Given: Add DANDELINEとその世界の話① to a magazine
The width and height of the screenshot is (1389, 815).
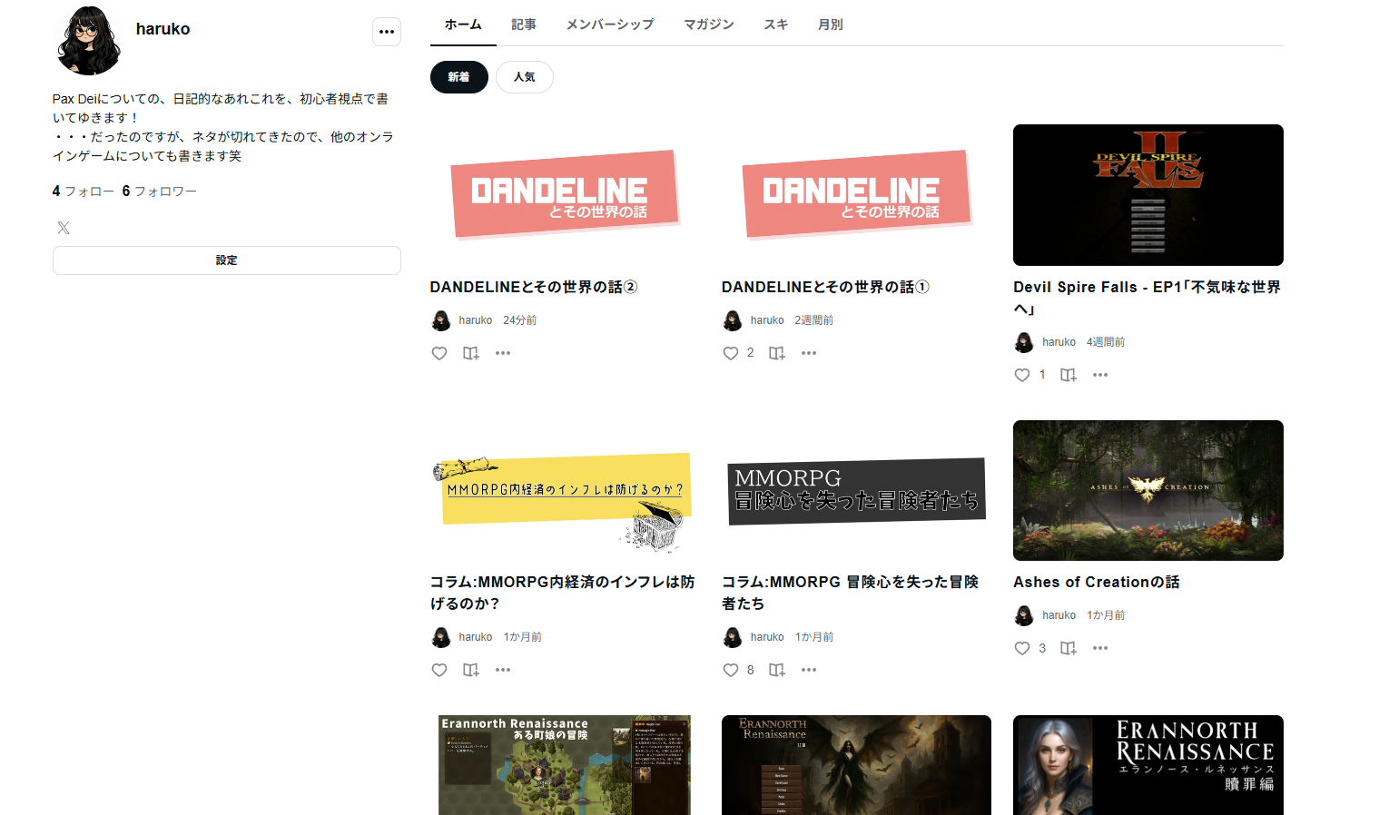Looking at the screenshot, I should tap(777, 353).
